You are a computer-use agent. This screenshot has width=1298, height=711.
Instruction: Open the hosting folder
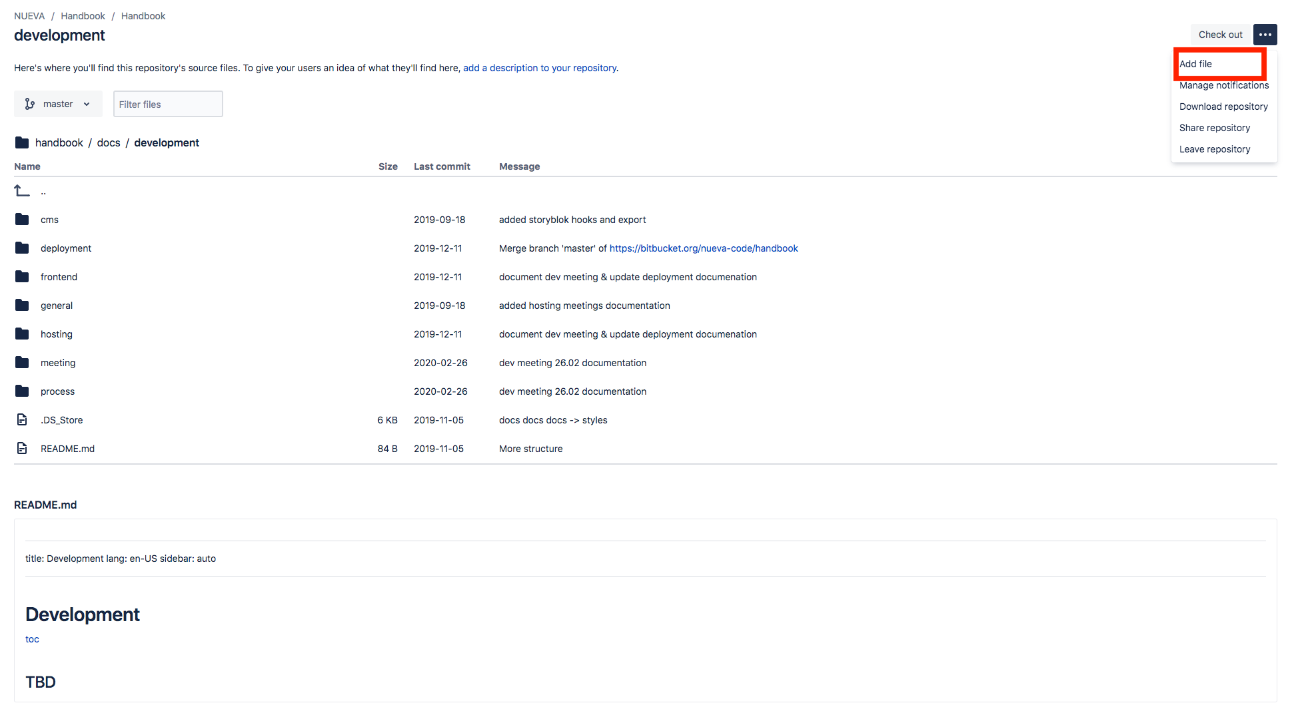57,334
